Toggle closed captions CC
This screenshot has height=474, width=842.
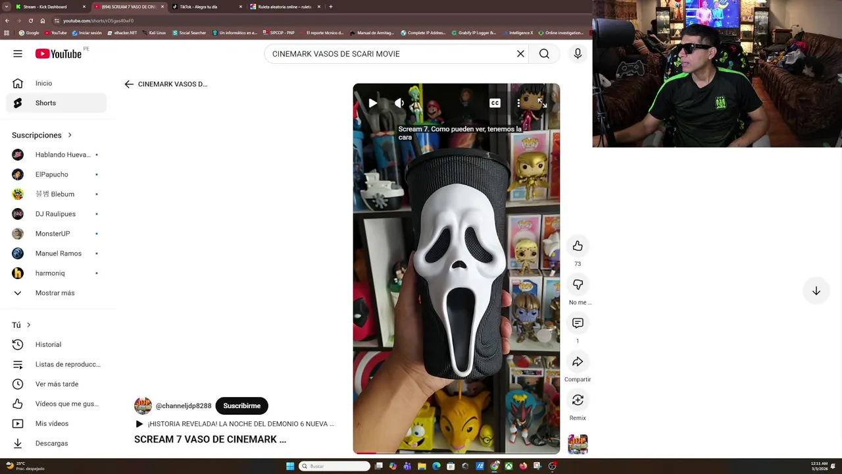point(495,103)
